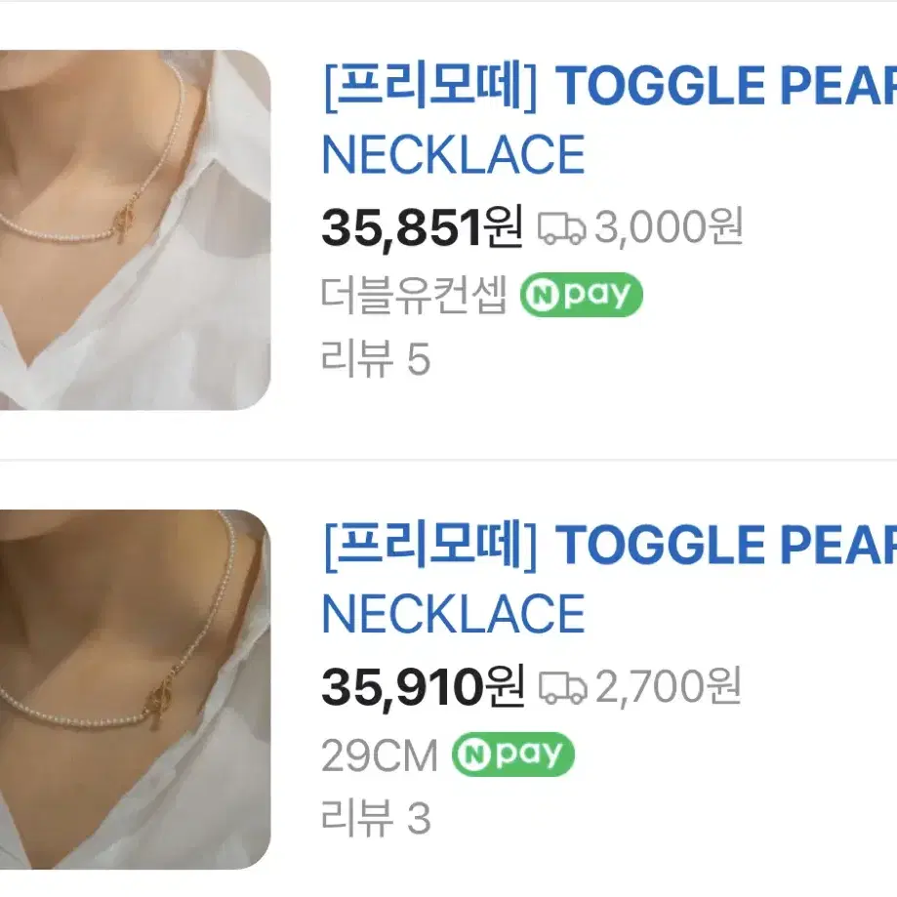Click the delivery truck icon beside 3,000원
Screen dimensions: 897x897
point(561,228)
